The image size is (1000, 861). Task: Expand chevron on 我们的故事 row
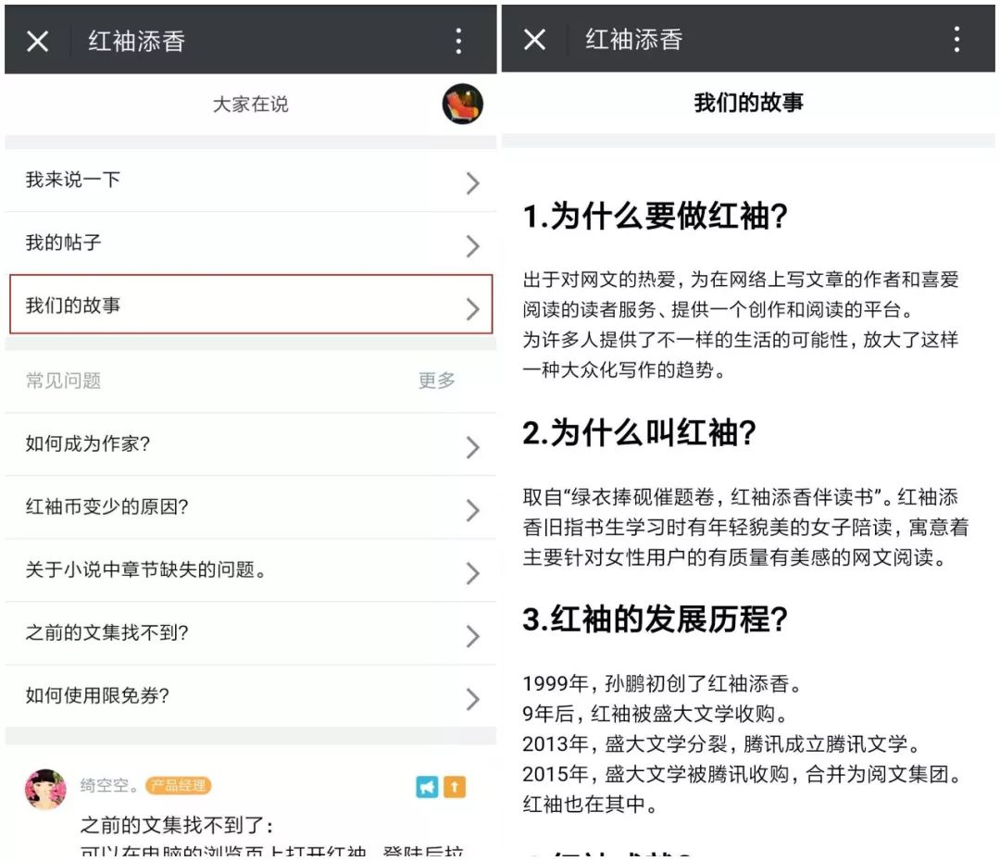click(472, 309)
